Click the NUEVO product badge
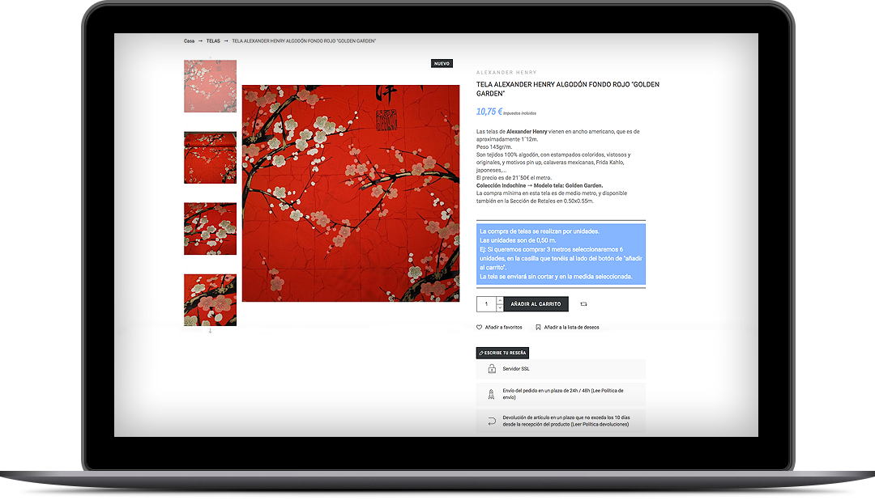The height and width of the screenshot is (500, 875). 442,64
